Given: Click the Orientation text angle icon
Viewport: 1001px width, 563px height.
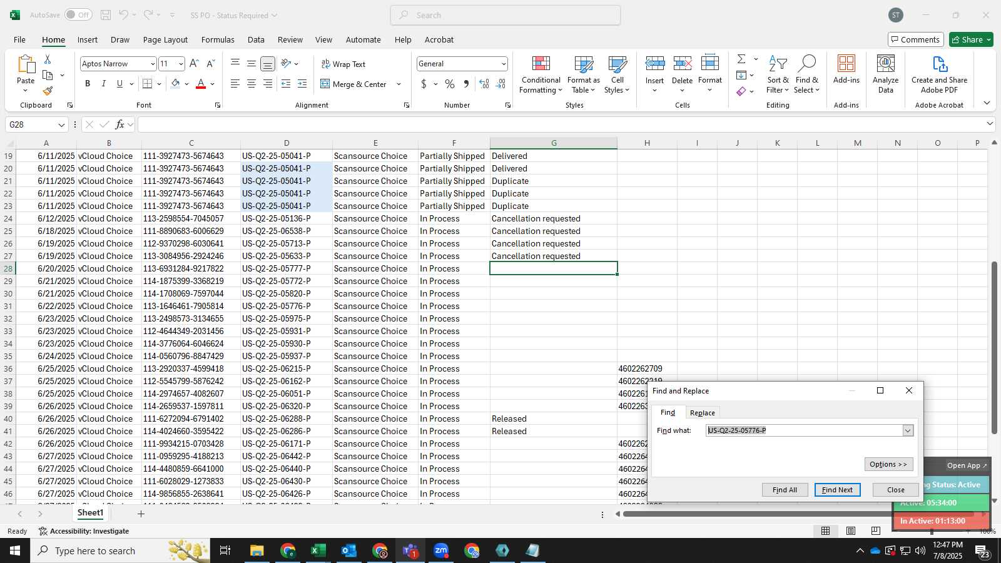Looking at the screenshot, I should tap(287, 63).
